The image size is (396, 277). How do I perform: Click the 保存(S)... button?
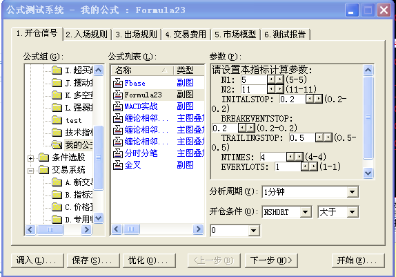[x=93, y=260]
